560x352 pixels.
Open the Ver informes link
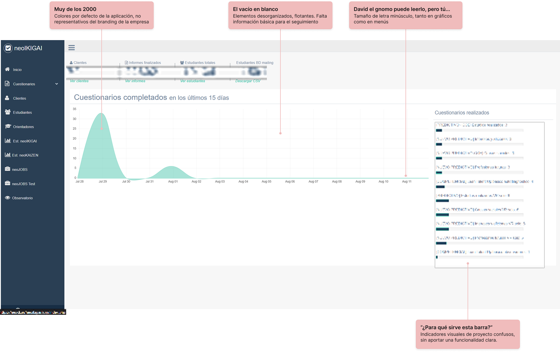[135, 81]
